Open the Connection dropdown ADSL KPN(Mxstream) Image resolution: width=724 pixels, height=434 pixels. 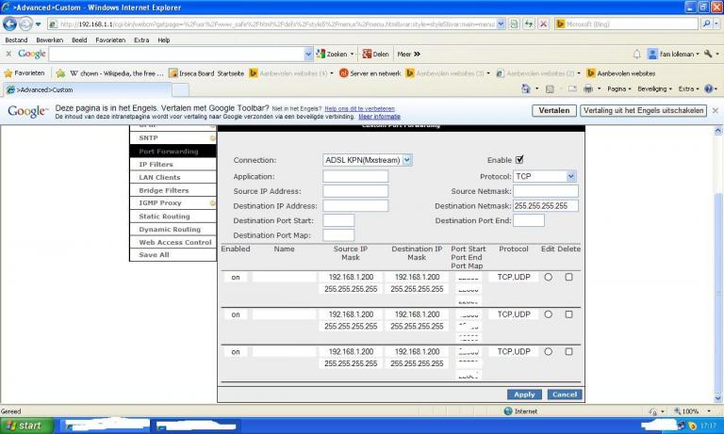point(368,160)
